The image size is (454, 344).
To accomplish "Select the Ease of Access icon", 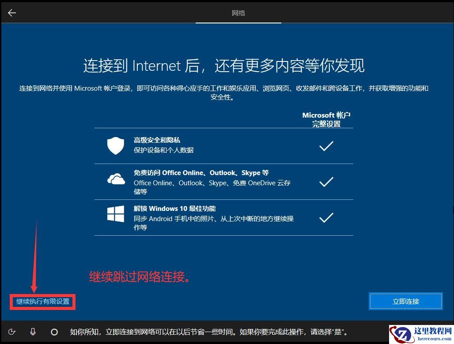I will tap(12, 332).
